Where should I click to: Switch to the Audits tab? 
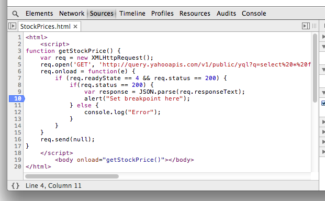pyautogui.click(x=226, y=14)
